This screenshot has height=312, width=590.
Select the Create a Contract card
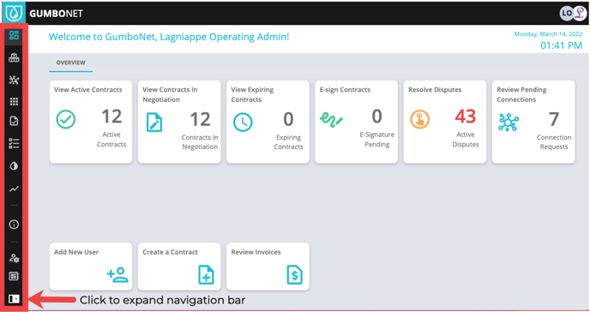point(179,267)
